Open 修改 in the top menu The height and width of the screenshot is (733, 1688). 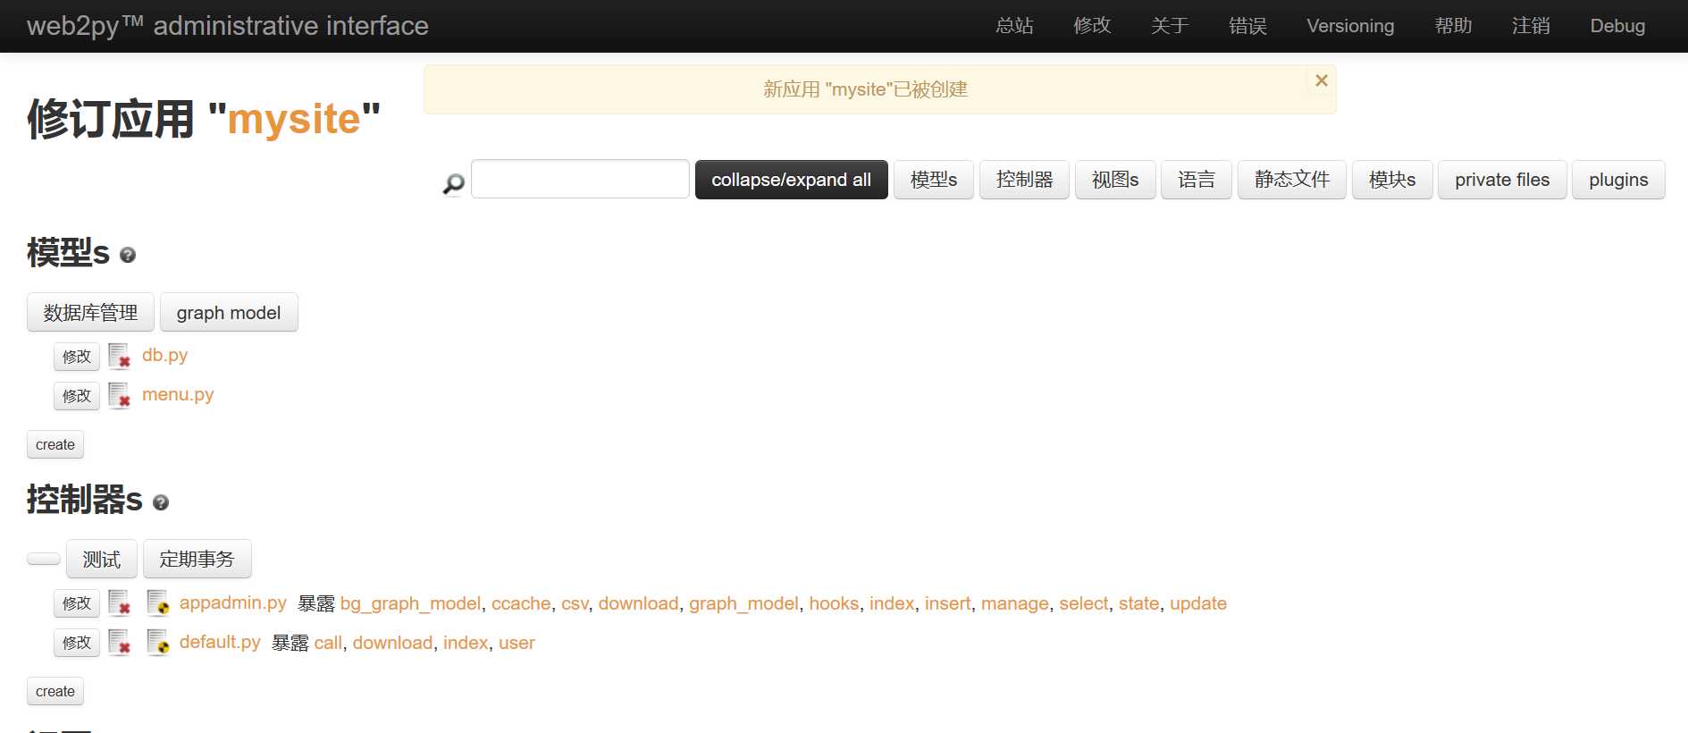click(x=1092, y=26)
